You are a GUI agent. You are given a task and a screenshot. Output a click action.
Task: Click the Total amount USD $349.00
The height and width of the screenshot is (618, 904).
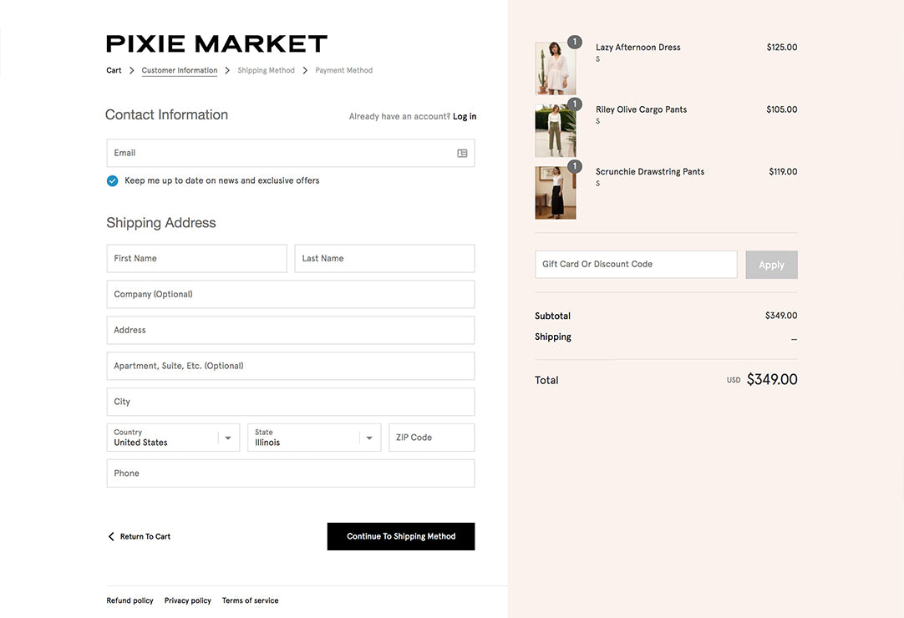[x=762, y=379]
